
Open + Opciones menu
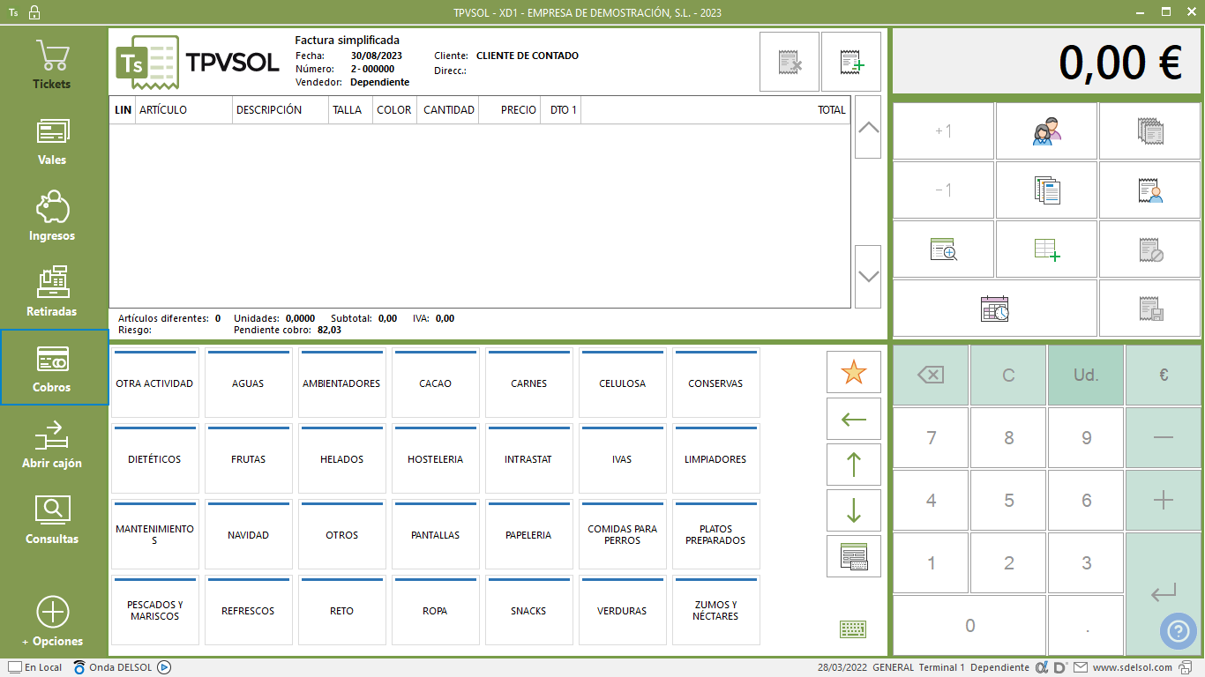pyautogui.click(x=53, y=622)
